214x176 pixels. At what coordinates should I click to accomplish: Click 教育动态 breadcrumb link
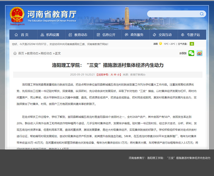pyautogui.click(x=33, y=53)
